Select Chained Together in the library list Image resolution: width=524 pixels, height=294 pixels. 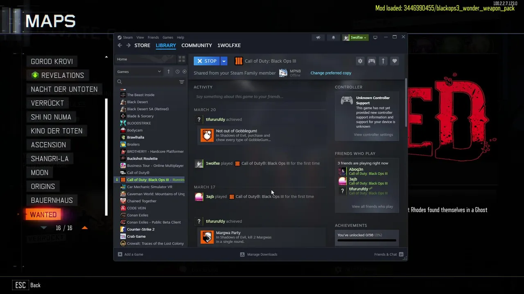point(142,201)
